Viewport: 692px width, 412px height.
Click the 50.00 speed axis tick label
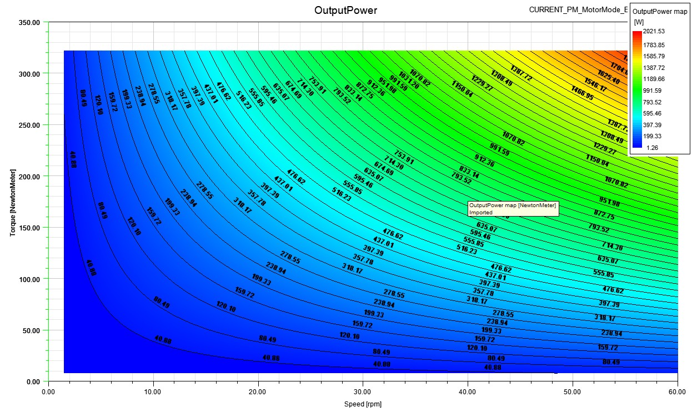573,392
